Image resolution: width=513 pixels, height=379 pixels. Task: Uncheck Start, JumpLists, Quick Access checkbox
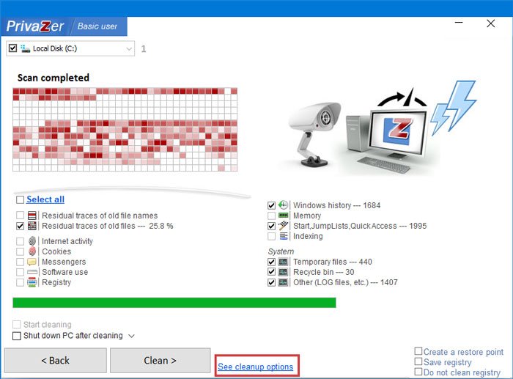(271, 226)
